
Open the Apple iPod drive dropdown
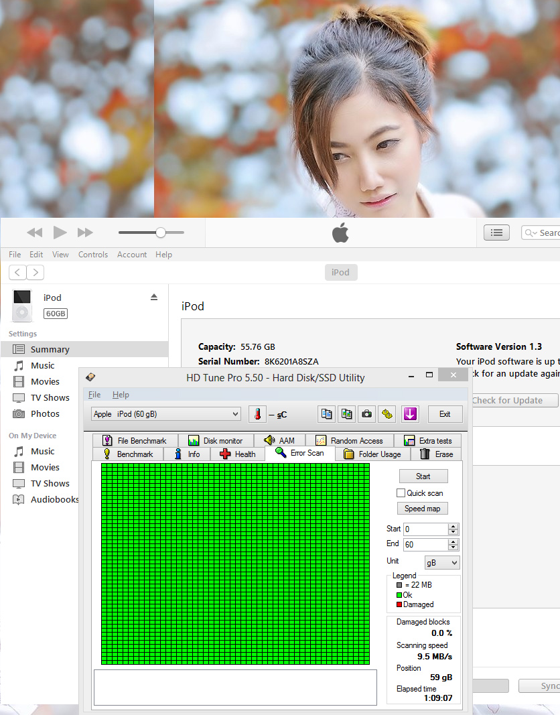(x=165, y=414)
